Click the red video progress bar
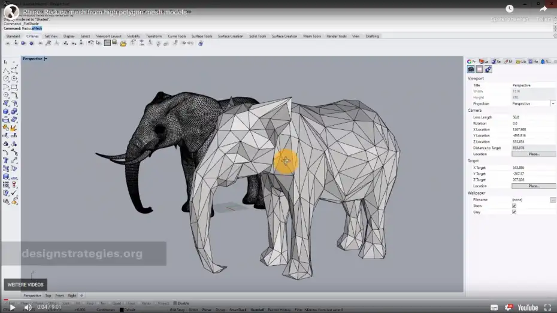Image resolution: width=557 pixels, height=313 pixels. click(x=6, y=299)
